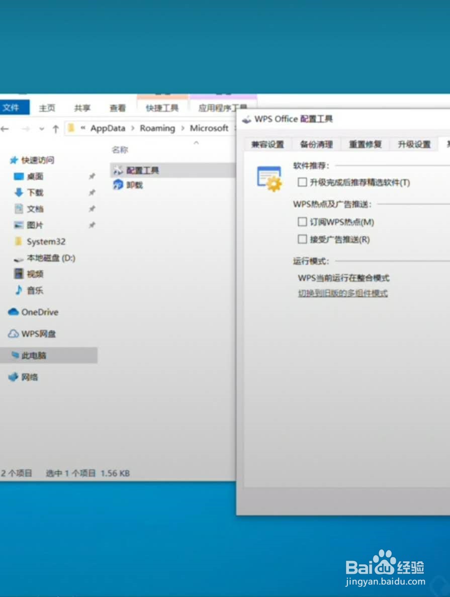
Task: Go up one folder level with up arrow
Action: (x=55, y=129)
